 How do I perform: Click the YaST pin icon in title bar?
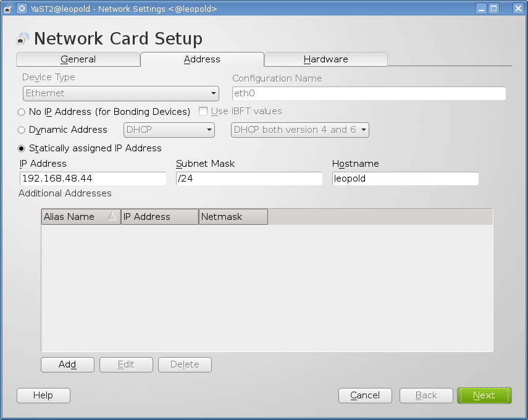[x=21, y=9]
